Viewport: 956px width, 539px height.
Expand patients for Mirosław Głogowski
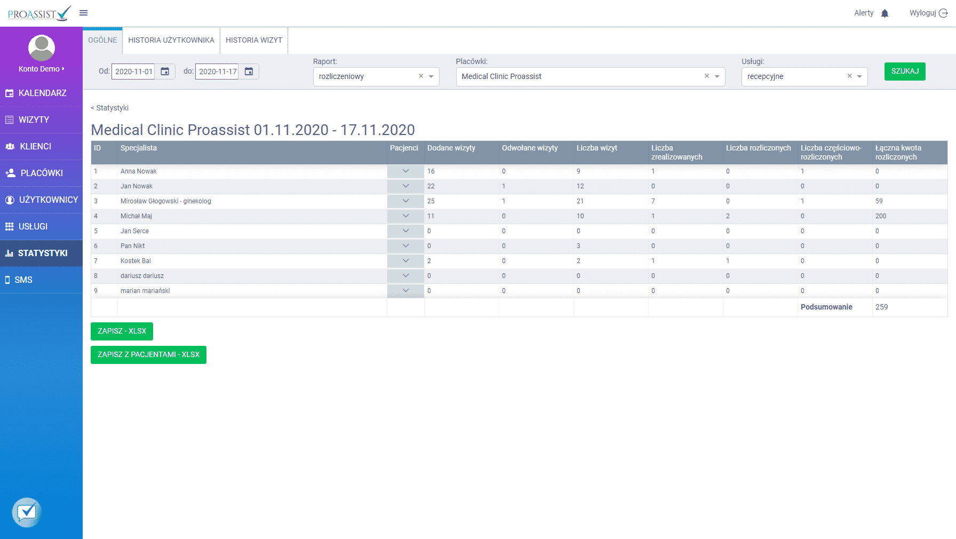click(x=405, y=201)
